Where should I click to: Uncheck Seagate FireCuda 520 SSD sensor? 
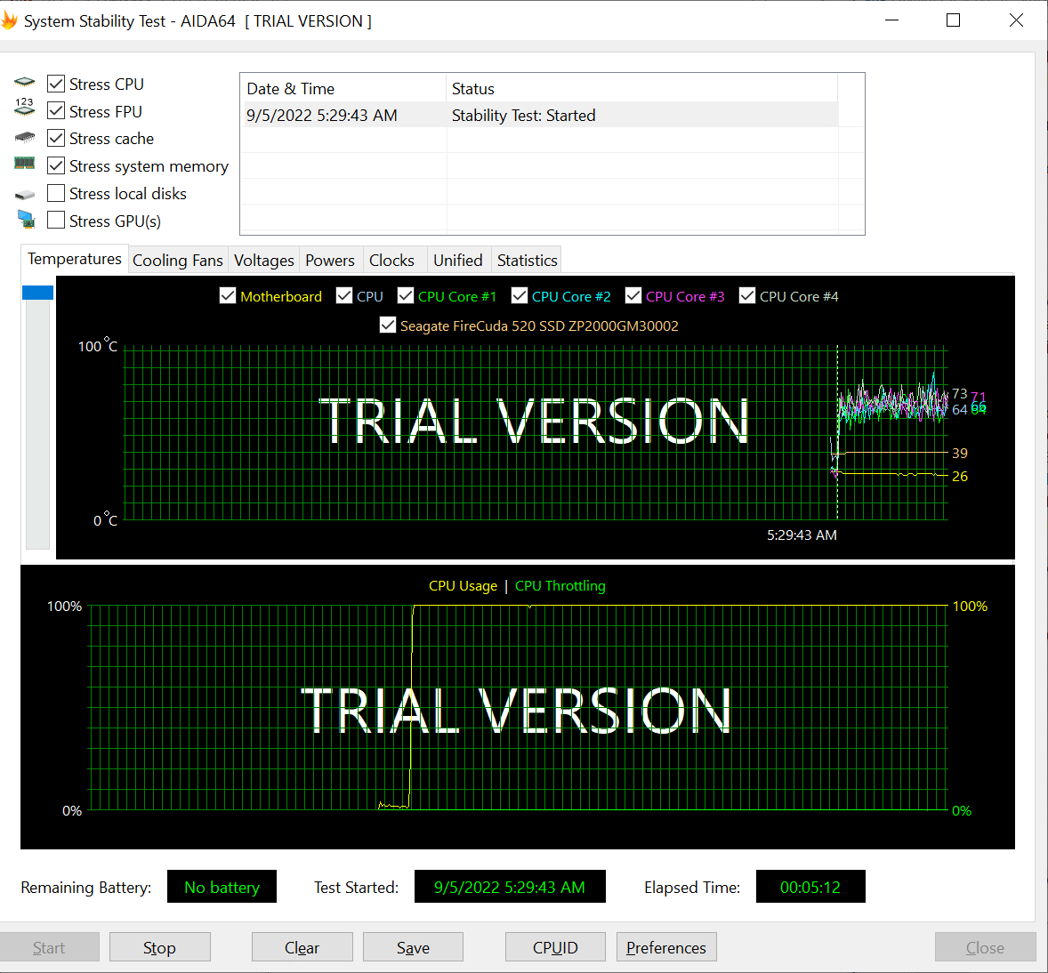tap(388, 326)
